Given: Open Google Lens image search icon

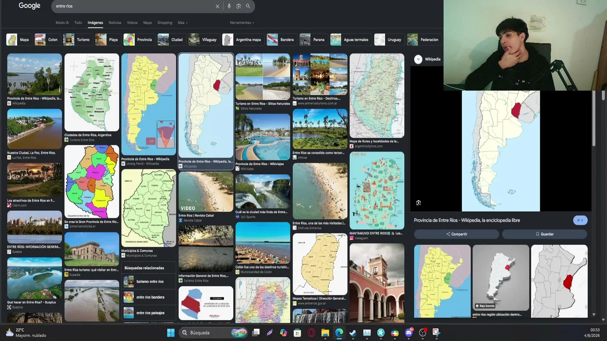Looking at the screenshot, I should coord(239,6).
